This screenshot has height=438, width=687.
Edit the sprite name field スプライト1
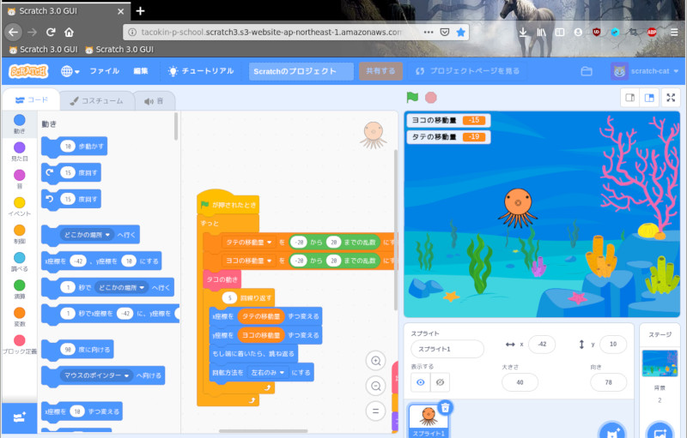[447, 349]
